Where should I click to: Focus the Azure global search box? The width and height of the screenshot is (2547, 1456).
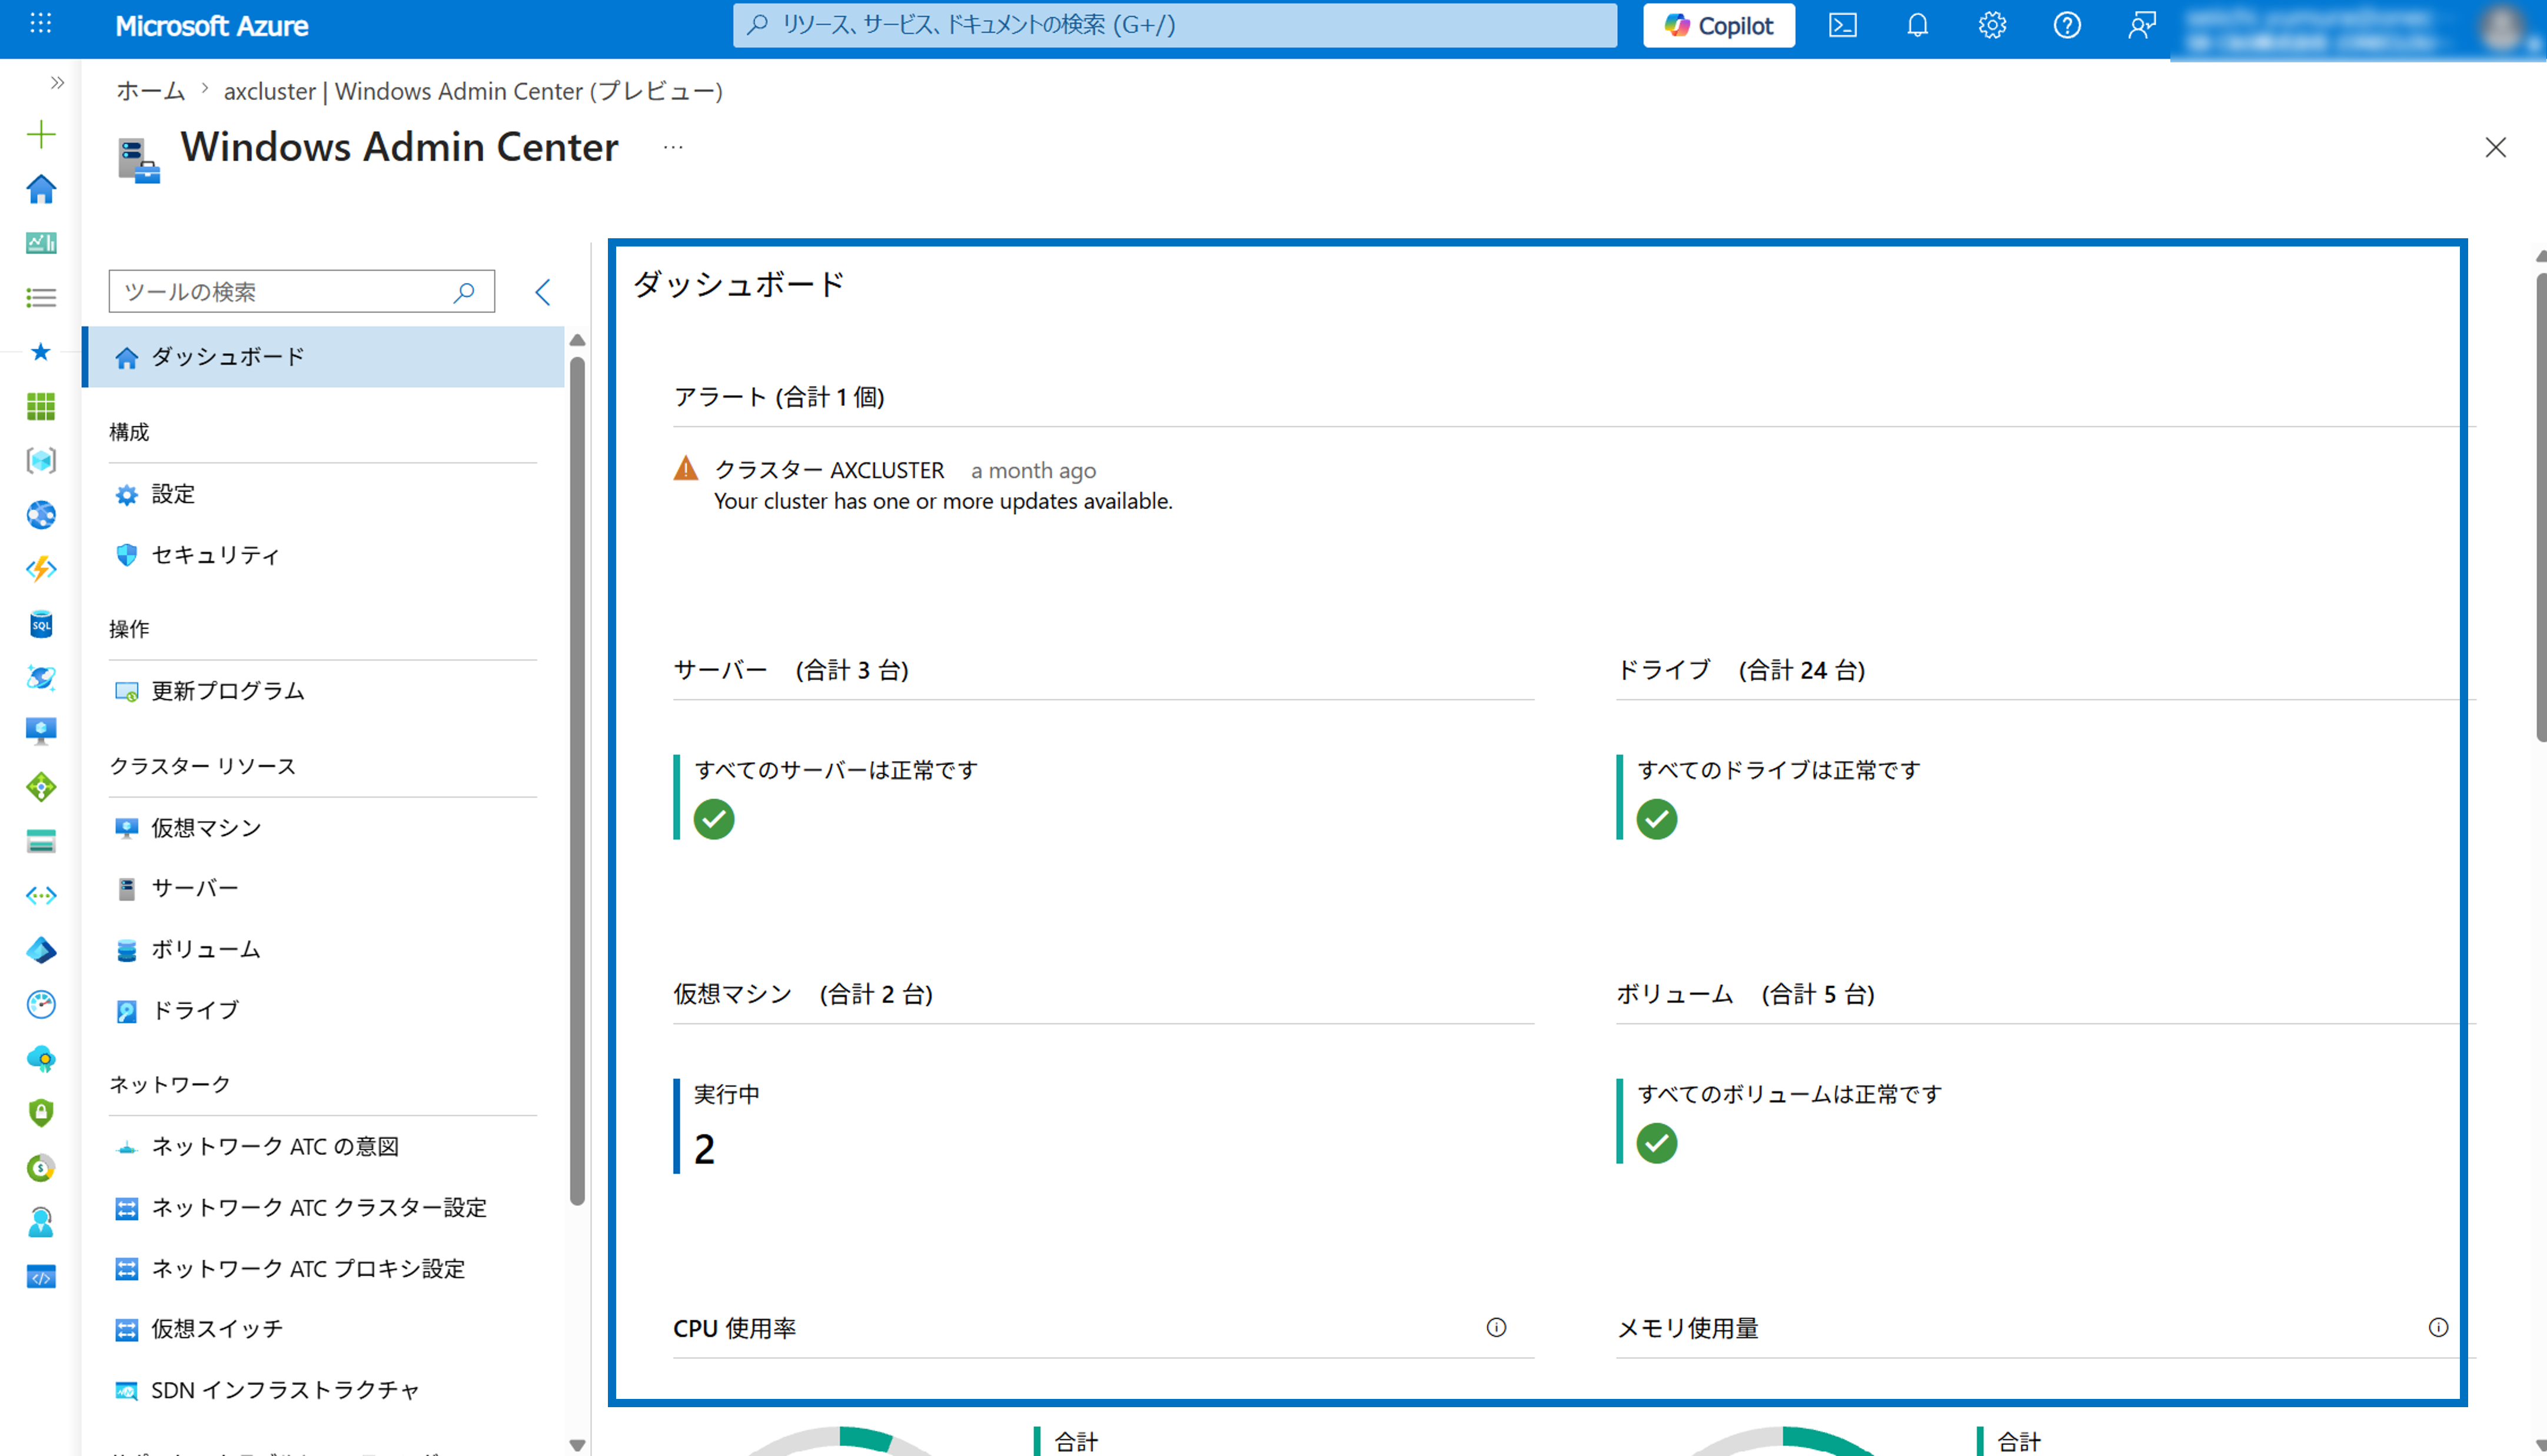tap(1175, 25)
